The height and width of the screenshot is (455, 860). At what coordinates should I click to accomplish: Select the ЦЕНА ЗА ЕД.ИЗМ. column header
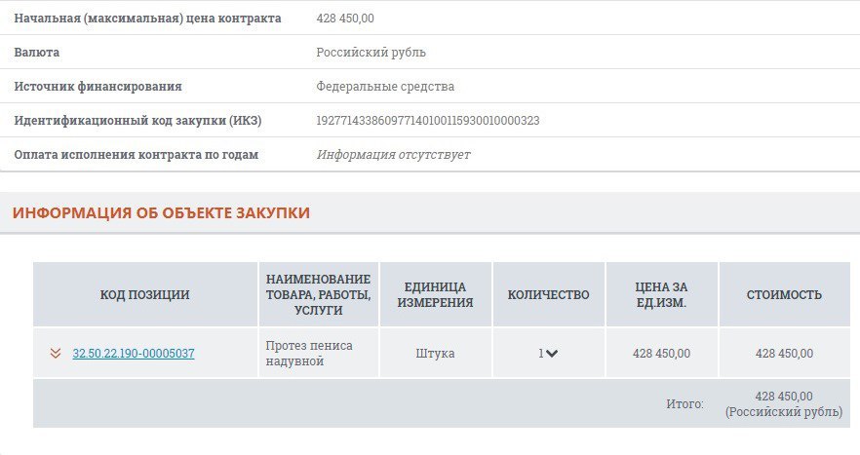click(x=661, y=294)
